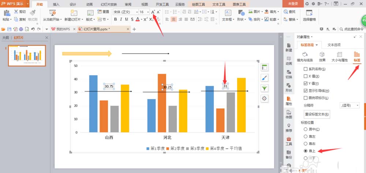Image resolution: width=366 pixels, height=173 pixels.
Task: Select slide 1 thumbnail
Action: point(27,56)
